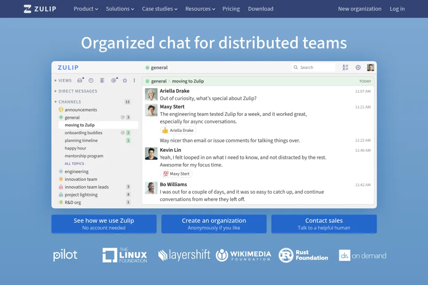The image size is (428, 285).
Task: Open the mentorship program topic
Action: (84, 156)
